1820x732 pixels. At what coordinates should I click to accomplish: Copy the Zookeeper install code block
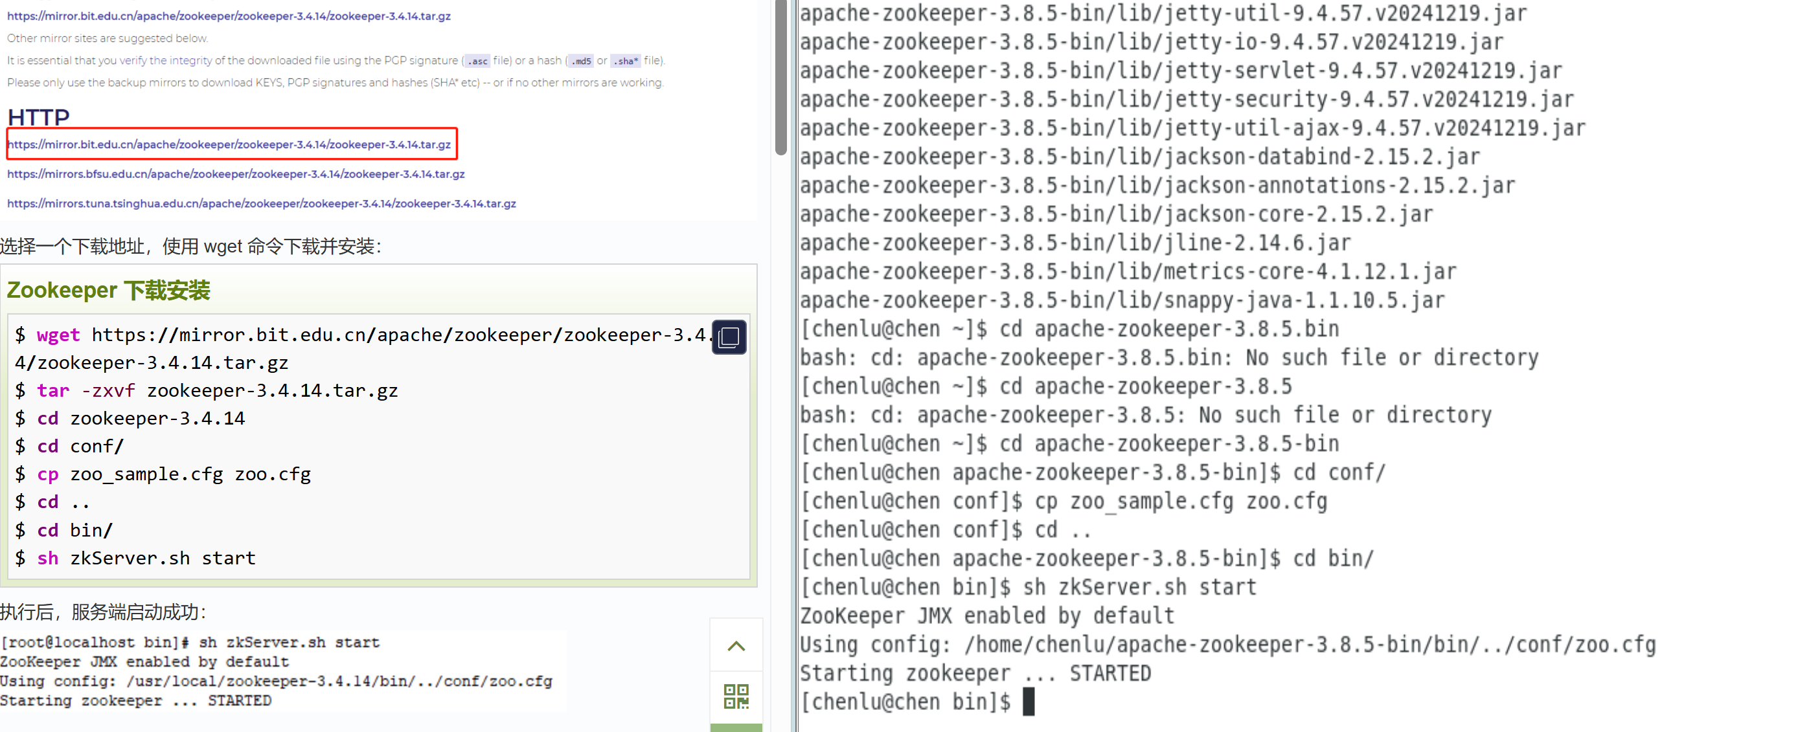click(729, 337)
